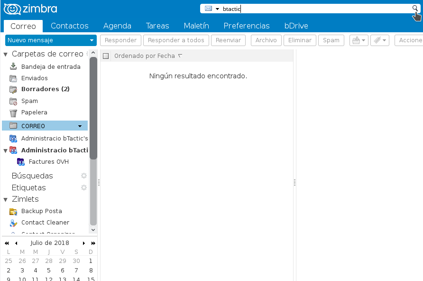Click the Spam folder icon
Viewport: 423px width, 281px height.
click(x=13, y=101)
